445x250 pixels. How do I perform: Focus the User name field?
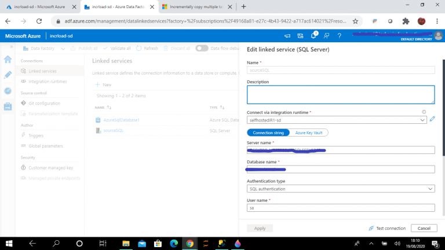click(341, 208)
